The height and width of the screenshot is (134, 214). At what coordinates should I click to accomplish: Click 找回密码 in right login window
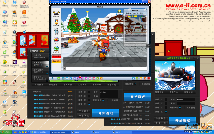tap(191, 108)
